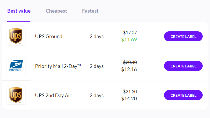Click the USPS Postal Service logo
The image size is (210, 118).
[x=16, y=66]
